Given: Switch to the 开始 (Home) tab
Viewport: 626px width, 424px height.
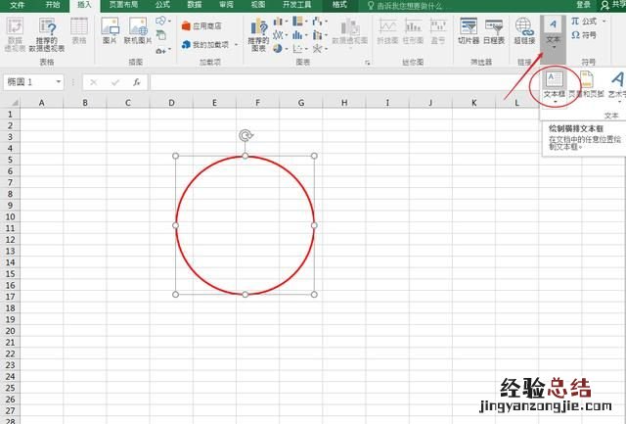Looking at the screenshot, I should [x=53, y=5].
